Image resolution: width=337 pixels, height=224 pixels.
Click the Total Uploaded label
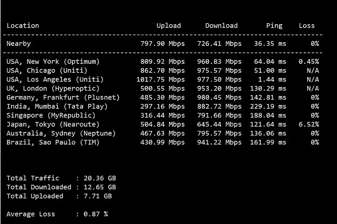point(35,196)
